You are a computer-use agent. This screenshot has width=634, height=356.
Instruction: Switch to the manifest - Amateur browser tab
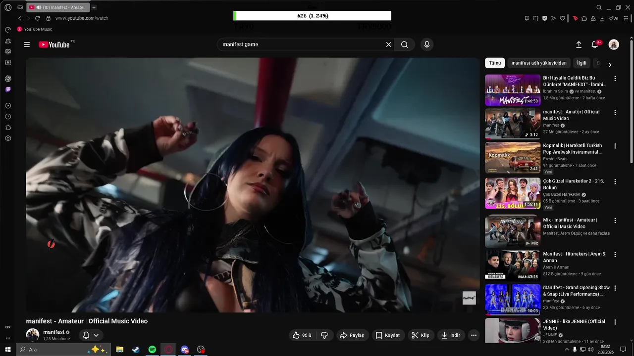(x=58, y=7)
